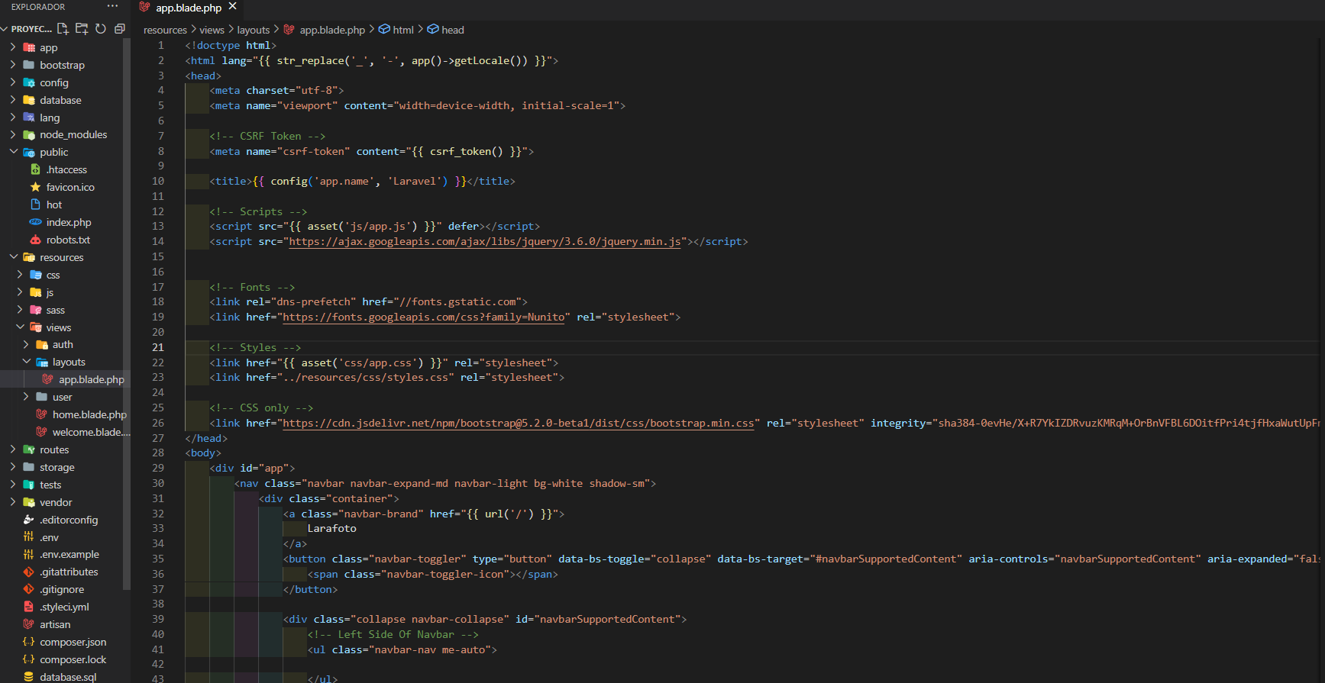Viewport: 1325px width, 683px height.
Task: Click the html breadcrumb symbol
Action: pyautogui.click(x=396, y=30)
